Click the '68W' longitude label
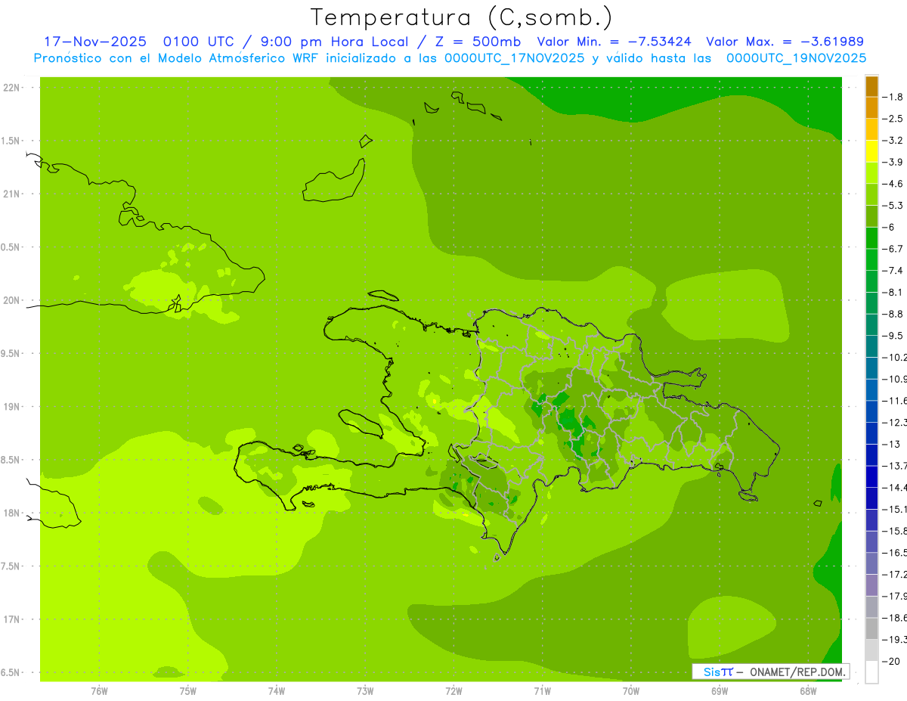 [808, 691]
